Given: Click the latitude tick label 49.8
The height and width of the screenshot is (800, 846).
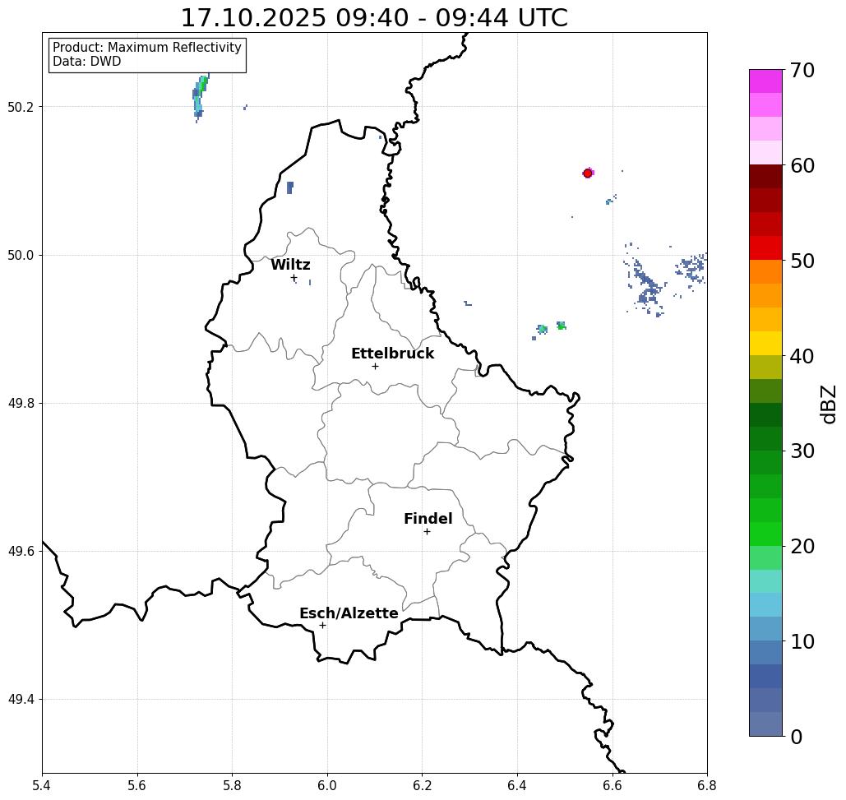Looking at the screenshot, I should tap(20, 403).
